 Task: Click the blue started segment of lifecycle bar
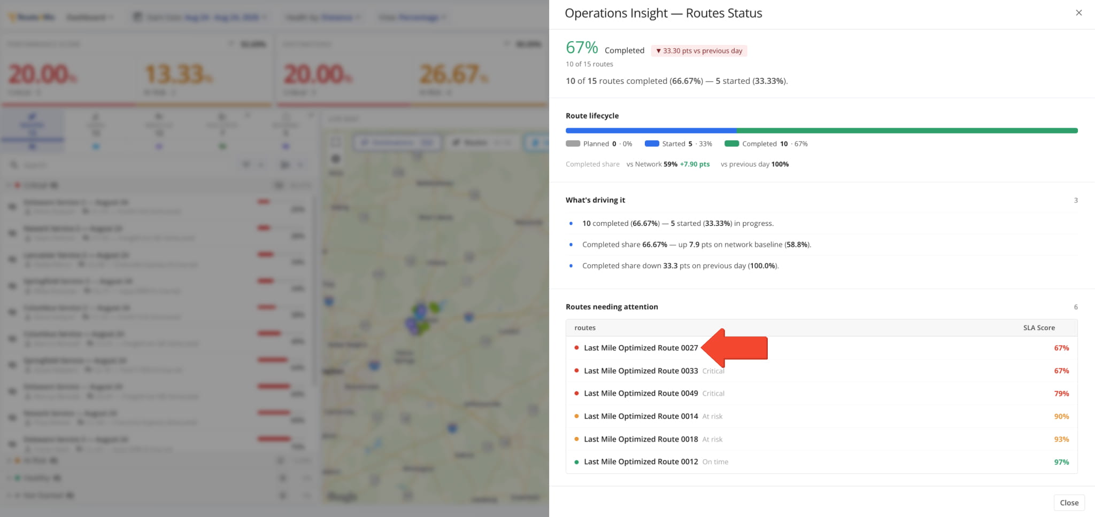click(x=651, y=130)
